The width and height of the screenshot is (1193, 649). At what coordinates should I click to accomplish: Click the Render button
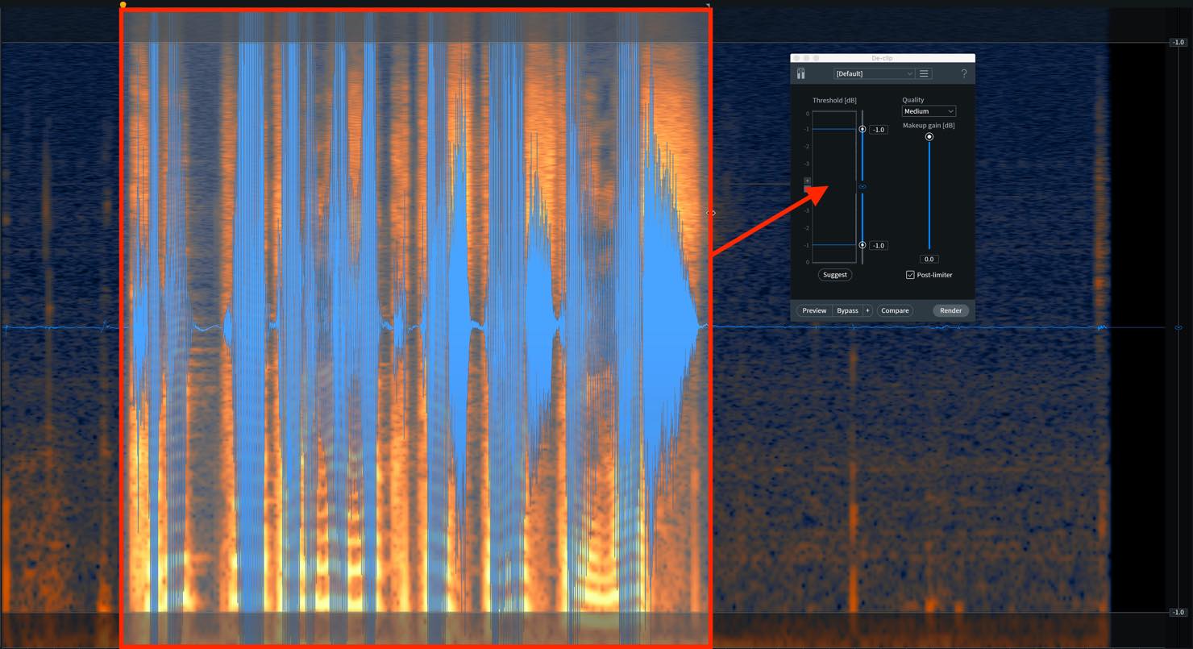click(950, 310)
